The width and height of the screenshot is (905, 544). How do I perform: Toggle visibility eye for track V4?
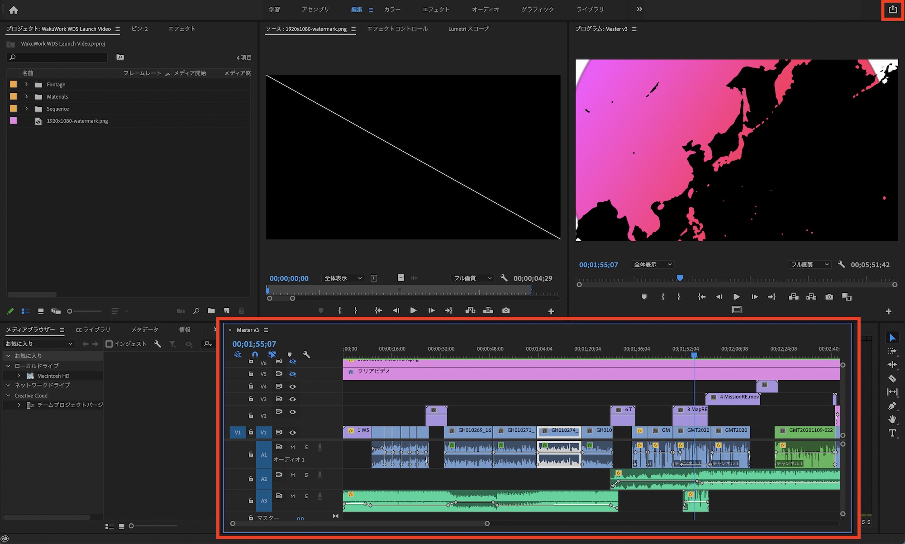293,387
